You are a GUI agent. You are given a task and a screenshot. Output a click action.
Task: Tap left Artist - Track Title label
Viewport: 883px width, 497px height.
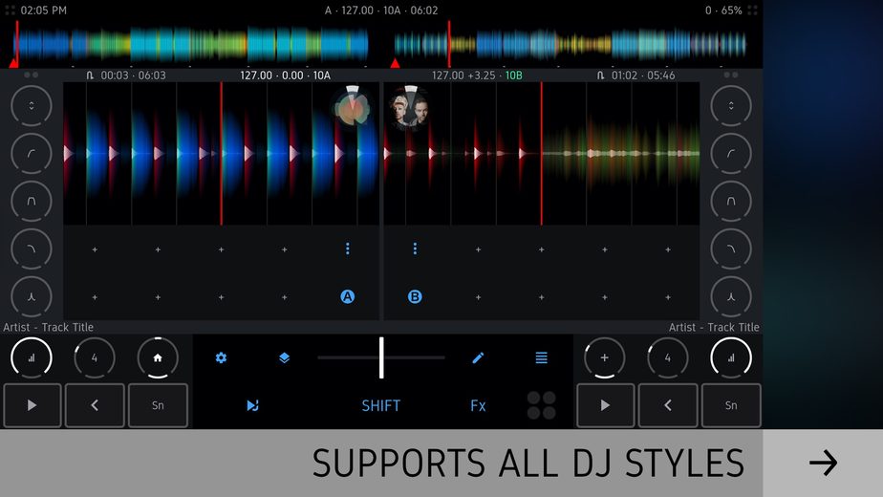coord(49,328)
